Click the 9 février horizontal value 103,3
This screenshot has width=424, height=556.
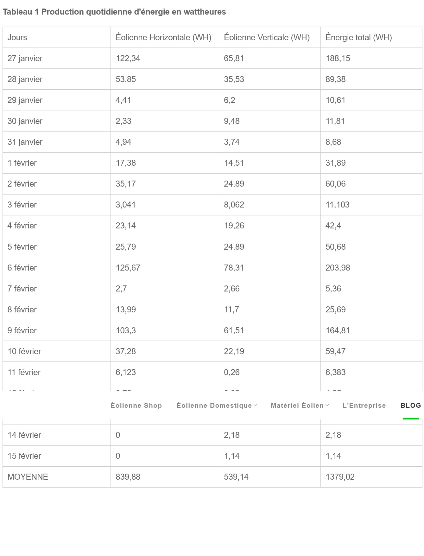pyautogui.click(x=126, y=330)
